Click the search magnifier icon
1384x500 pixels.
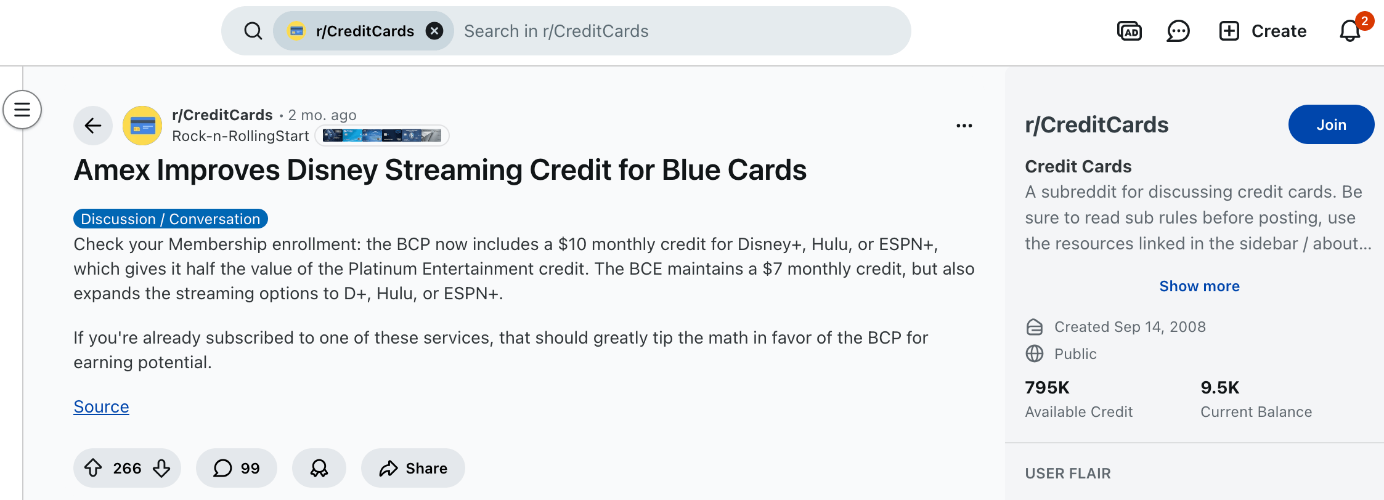(x=253, y=31)
